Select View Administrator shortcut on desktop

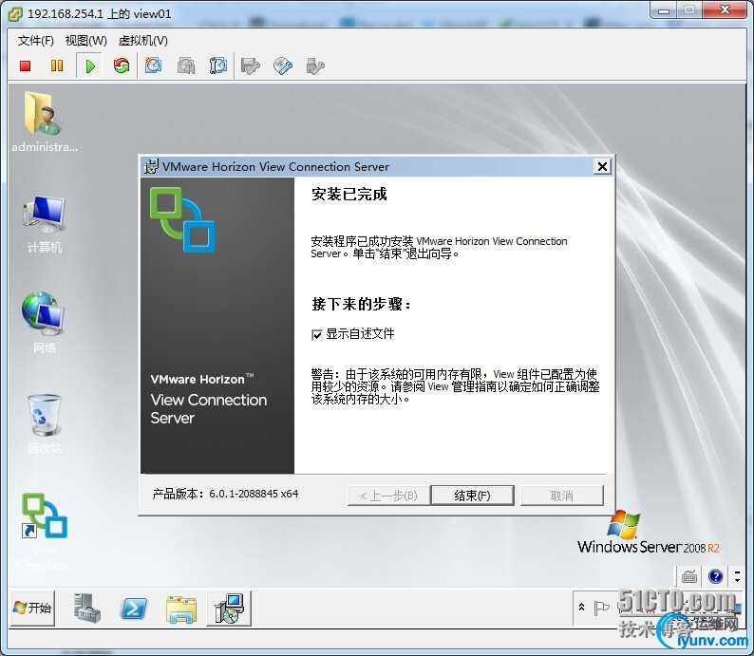45,531
